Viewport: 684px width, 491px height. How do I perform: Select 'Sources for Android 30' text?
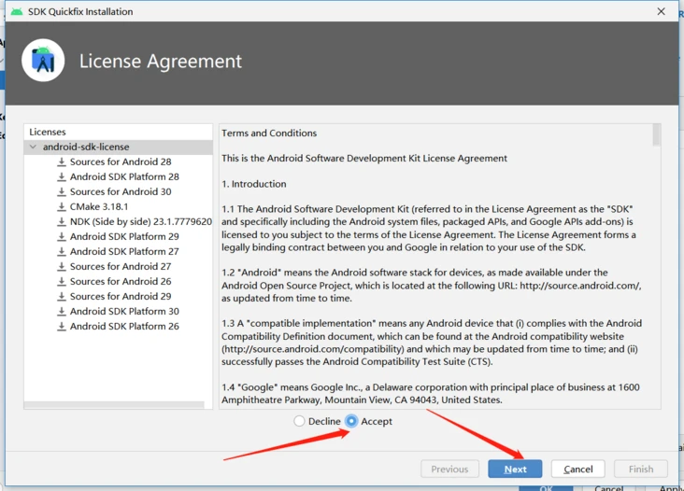(x=121, y=191)
